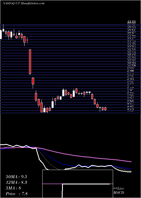This screenshot has height=198, width=141.
Task: Click the tall red gap-down candlestick
Action: [x=30, y=62]
